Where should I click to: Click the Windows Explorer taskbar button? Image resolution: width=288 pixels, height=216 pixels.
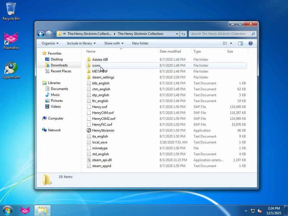tap(42, 210)
